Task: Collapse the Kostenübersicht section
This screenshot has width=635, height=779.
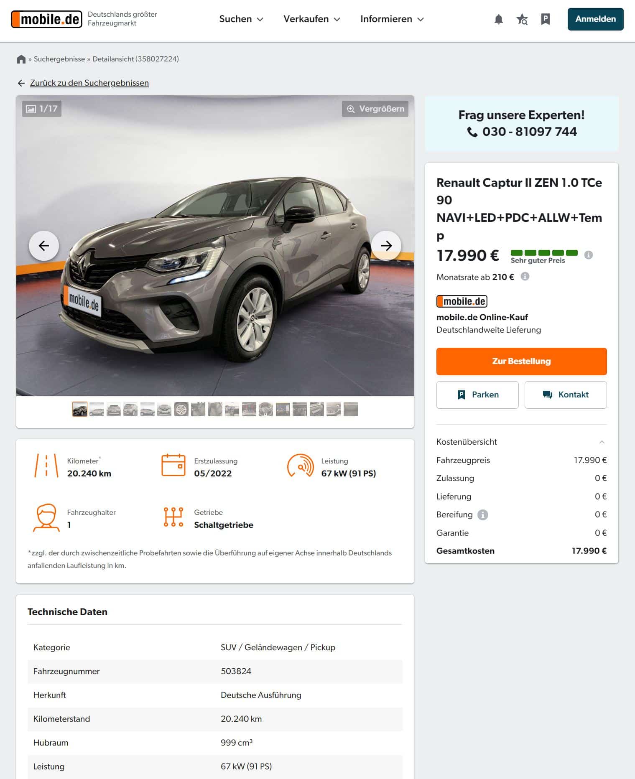Action: coord(602,442)
